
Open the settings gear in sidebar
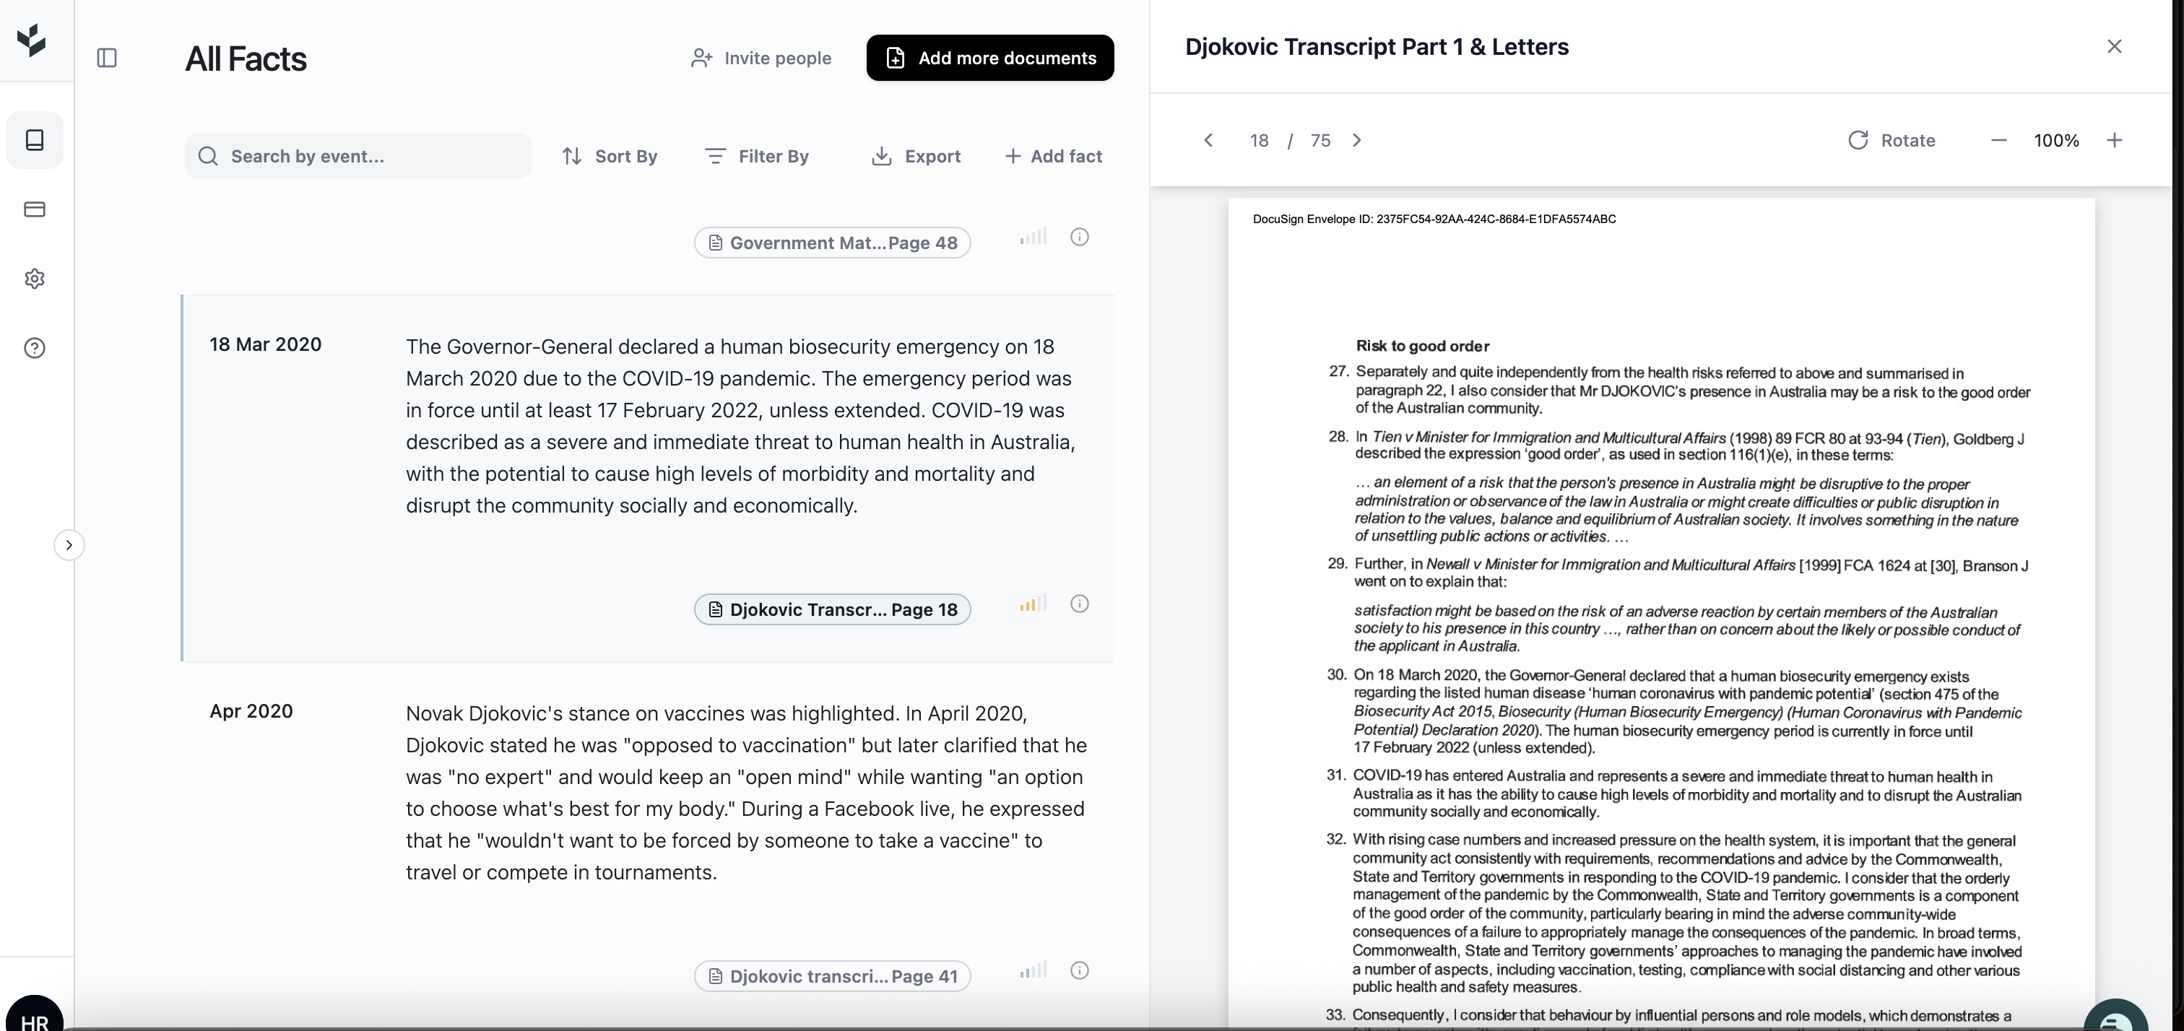(x=35, y=279)
